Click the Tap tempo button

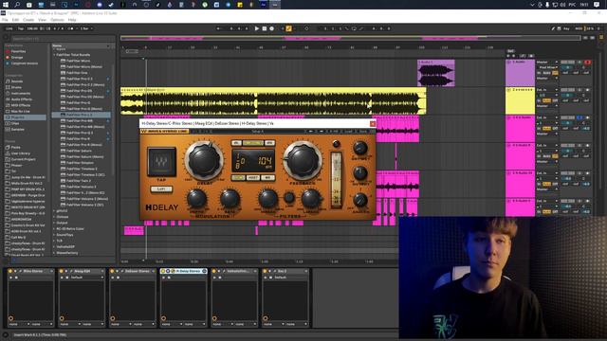point(21,28)
